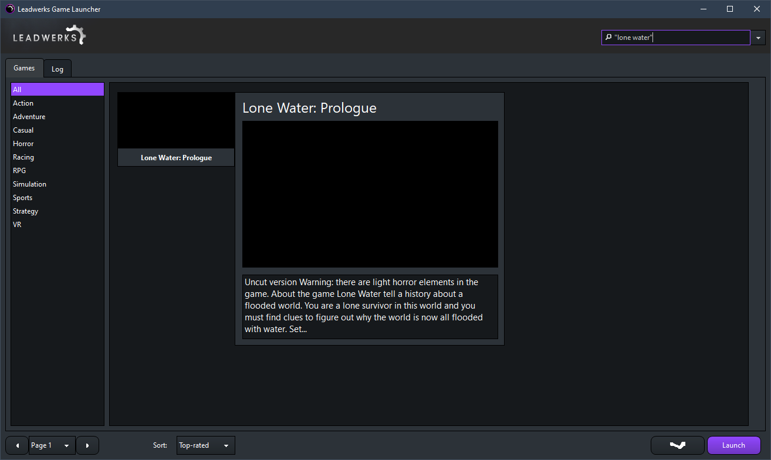Screen dimensions: 771x460
Task: Go to the next page with right arrow
Action: coord(87,445)
